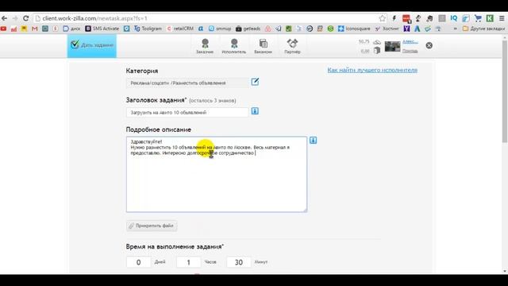508x286 pixels.
Task: Open the Gmail bookmark icon
Action: click(35, 29)
